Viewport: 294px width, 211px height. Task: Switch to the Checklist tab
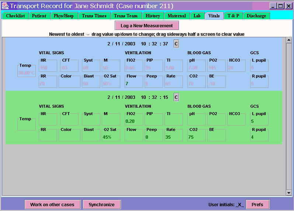pyautogui.click(x=15, y=16)
